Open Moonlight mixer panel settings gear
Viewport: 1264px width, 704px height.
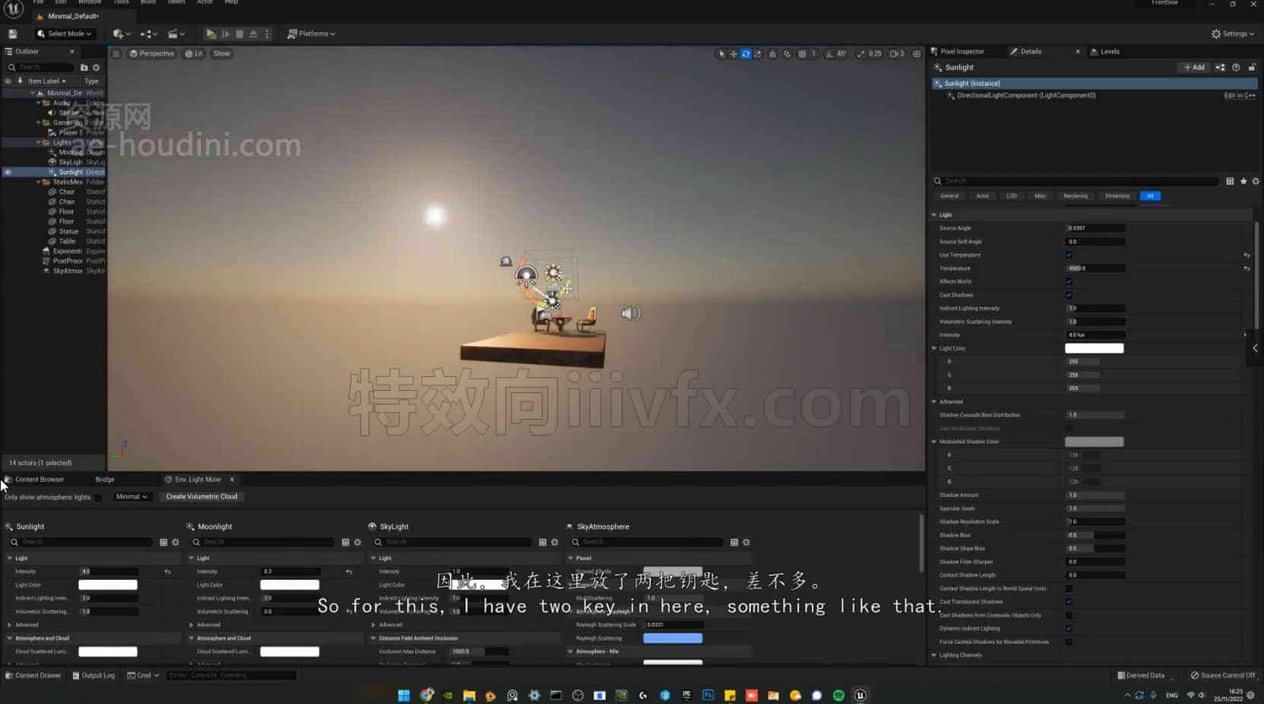(x=357, y=542)
